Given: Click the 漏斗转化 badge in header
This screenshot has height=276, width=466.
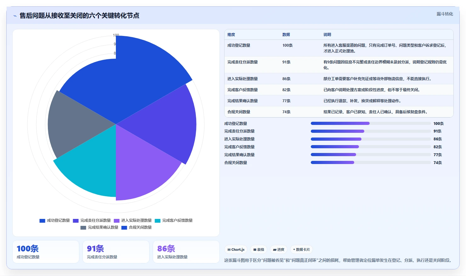Looking at the screenshot, I should [445, 14].
